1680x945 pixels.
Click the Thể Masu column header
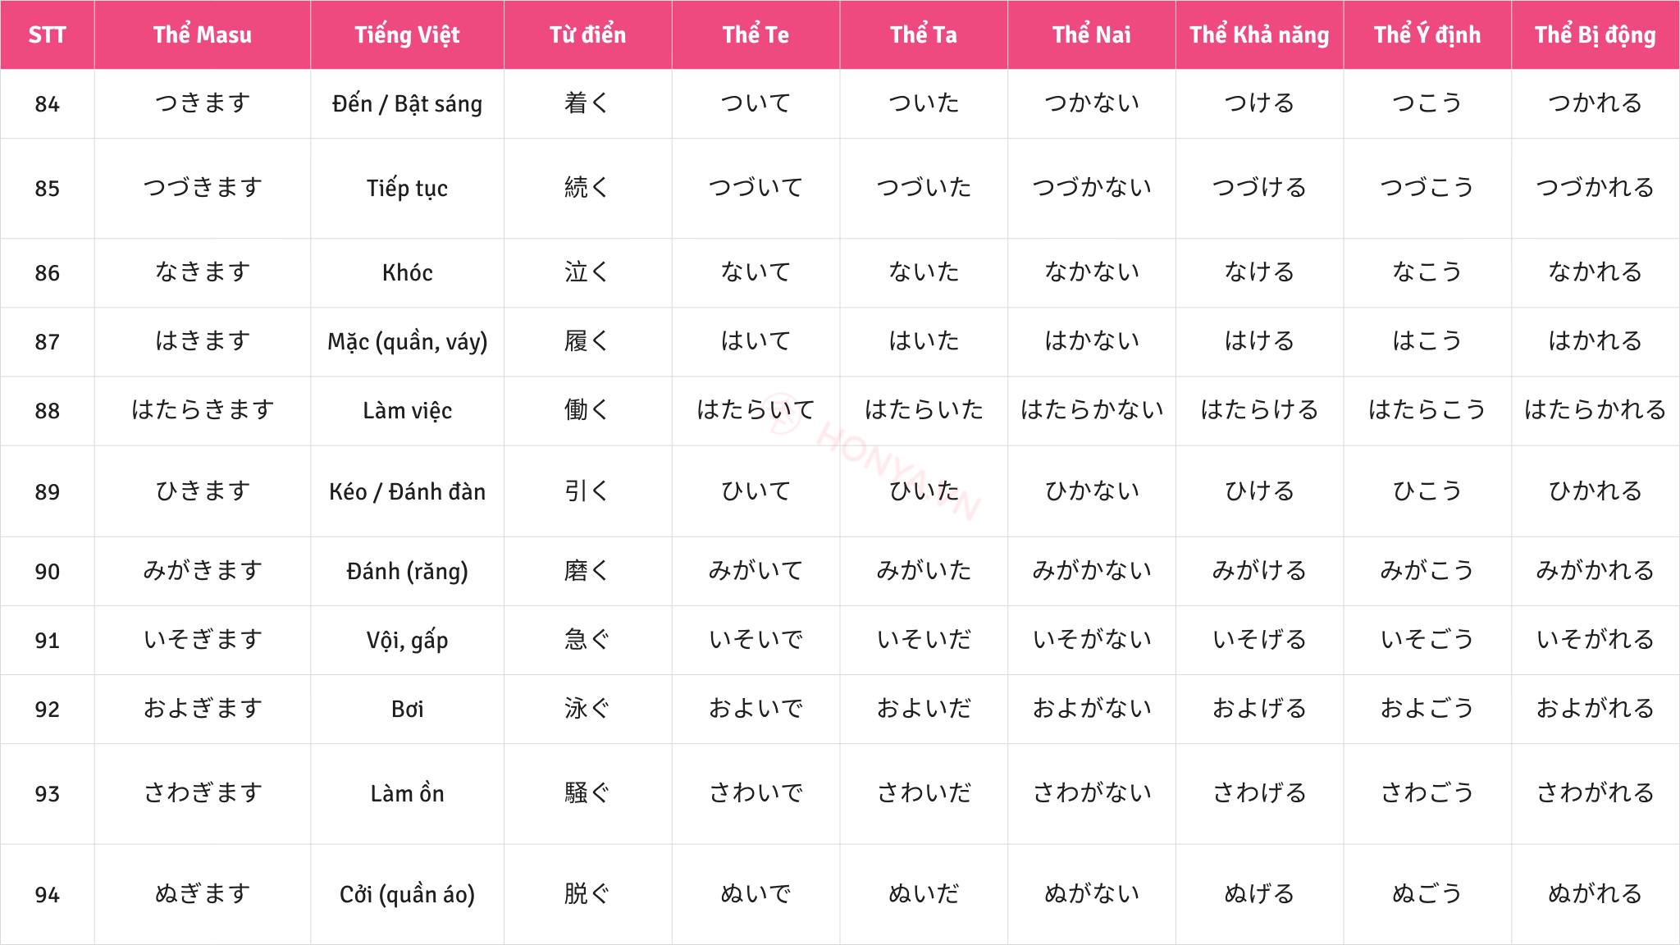(x=202, y=34)
